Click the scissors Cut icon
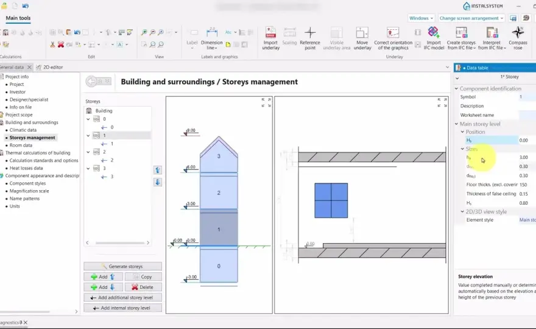This screenshot has height=329, width=536. (52, 44)
